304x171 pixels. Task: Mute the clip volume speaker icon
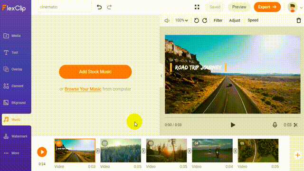click(x=167, y=20)
